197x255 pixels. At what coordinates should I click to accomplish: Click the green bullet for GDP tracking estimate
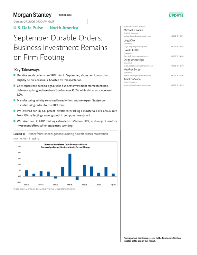coord(14,121)
